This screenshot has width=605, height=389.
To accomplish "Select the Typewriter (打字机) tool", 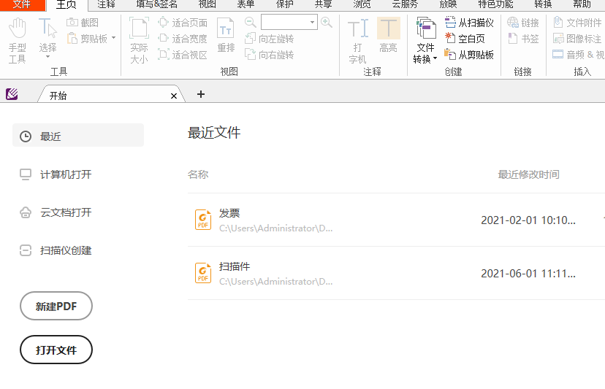I will click(358, 40).
